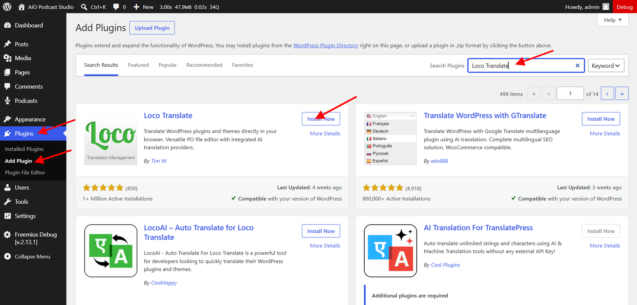Open Pages icon in the sidebar
637x305 pixels.
tap(8, 72)
